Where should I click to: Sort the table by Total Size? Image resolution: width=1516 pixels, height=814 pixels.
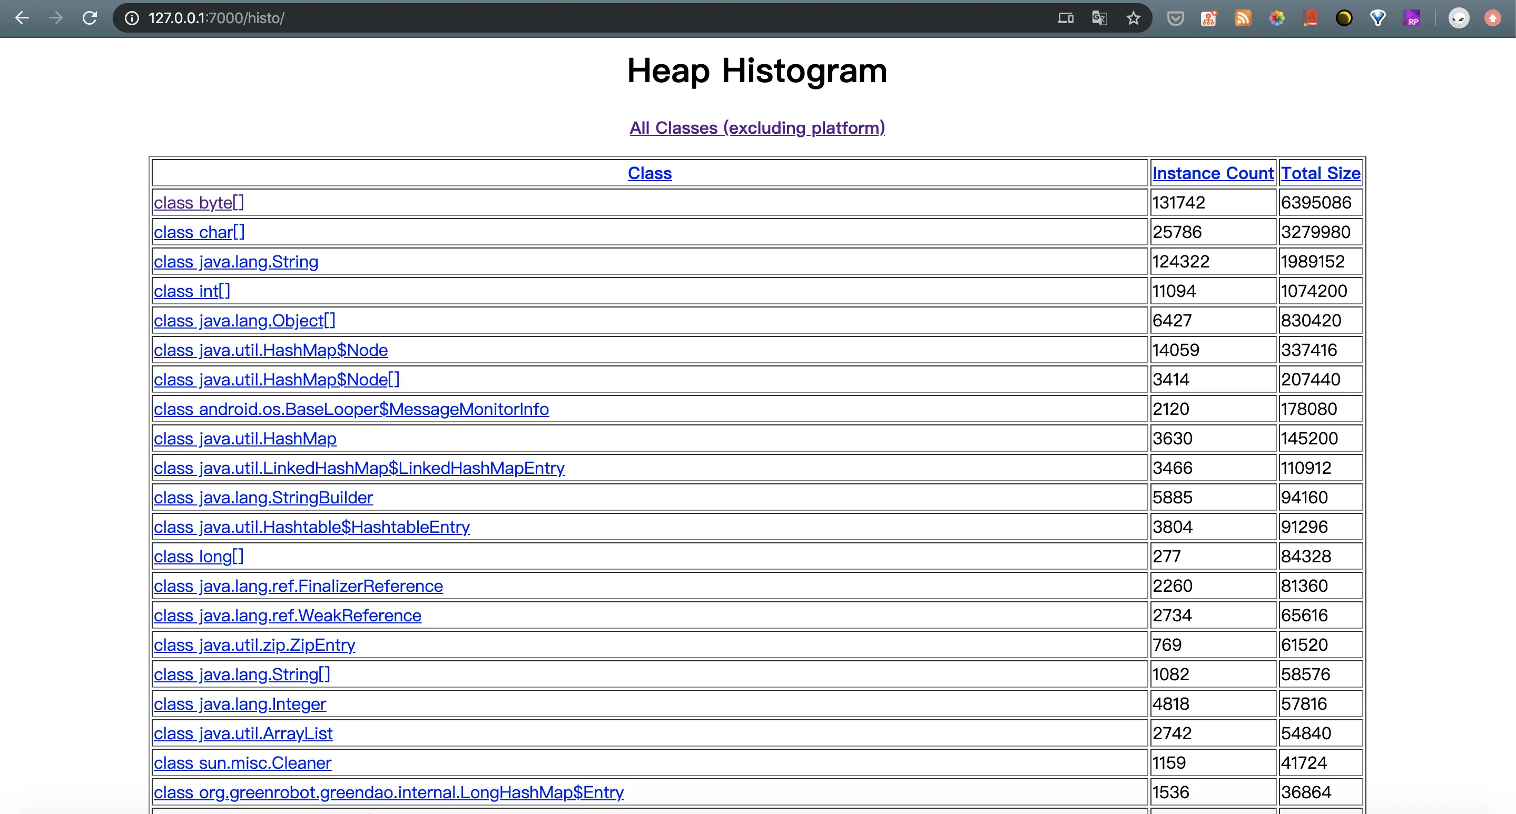[1320, 173]
